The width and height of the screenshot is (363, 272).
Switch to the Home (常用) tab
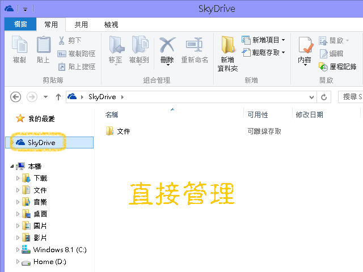click(x=51, y=24)
